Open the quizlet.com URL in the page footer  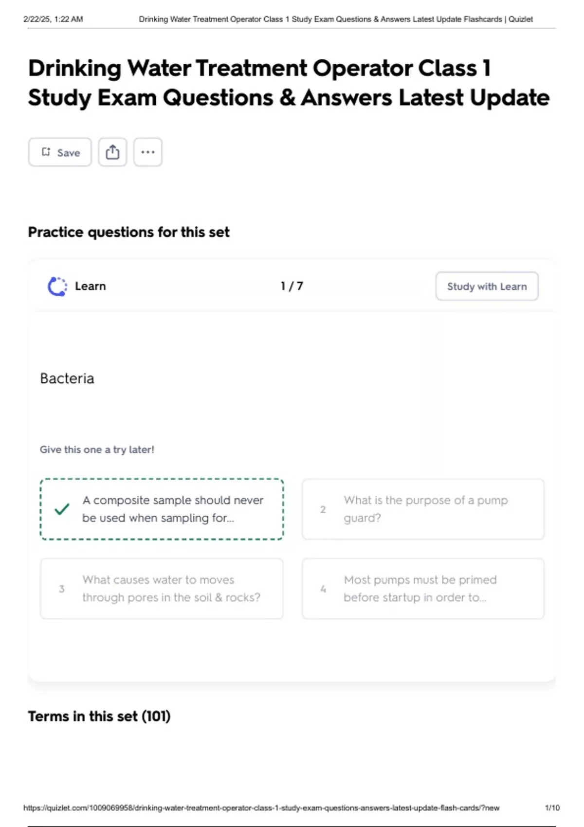(261, 808)
